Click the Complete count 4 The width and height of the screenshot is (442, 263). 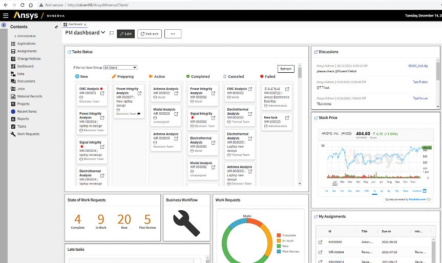click(x=77, y=219)
